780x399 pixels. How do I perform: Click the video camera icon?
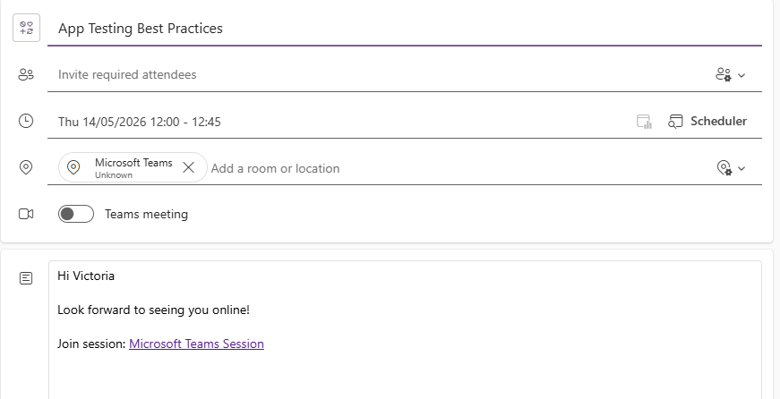[26, 214]
